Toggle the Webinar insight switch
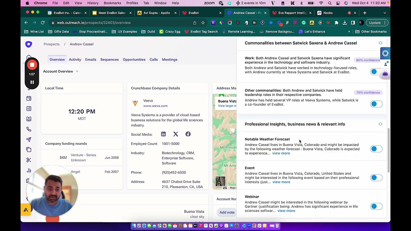The image size is (411, 231). [376, 206]
